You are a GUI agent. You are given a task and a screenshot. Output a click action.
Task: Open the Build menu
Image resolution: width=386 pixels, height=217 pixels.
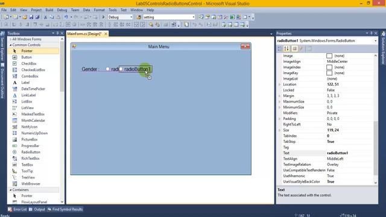coord(49,10)
